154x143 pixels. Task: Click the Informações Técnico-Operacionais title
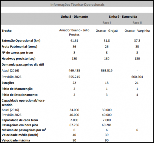coord(77,5)
